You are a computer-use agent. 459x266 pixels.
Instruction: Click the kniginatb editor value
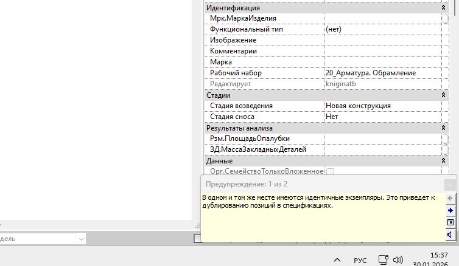tap(341, 84)
